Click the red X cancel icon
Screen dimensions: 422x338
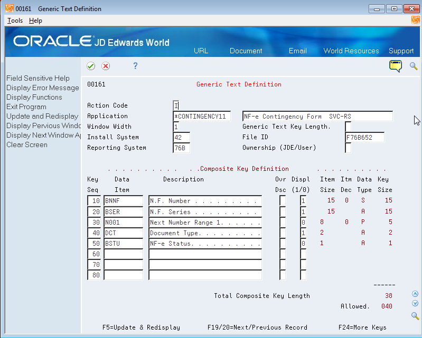(x=106, y=66)
